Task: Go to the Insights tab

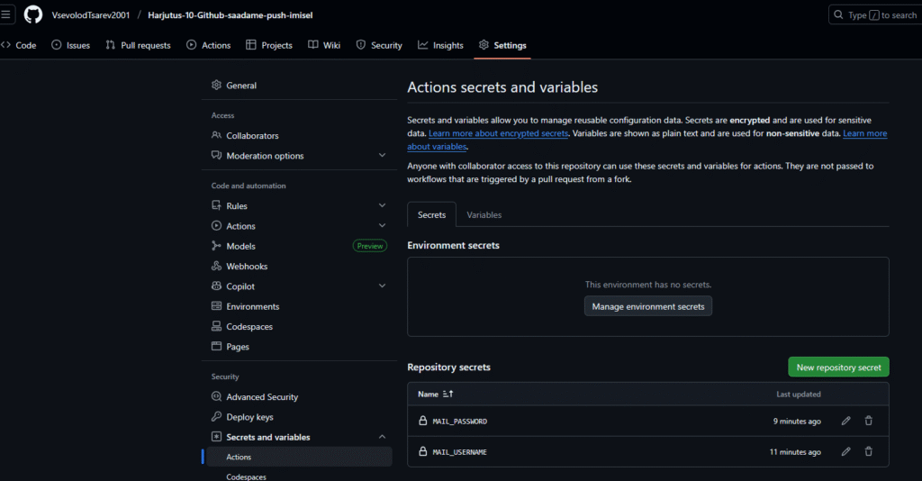Action: pyautogui.click(x=440, y=45)
